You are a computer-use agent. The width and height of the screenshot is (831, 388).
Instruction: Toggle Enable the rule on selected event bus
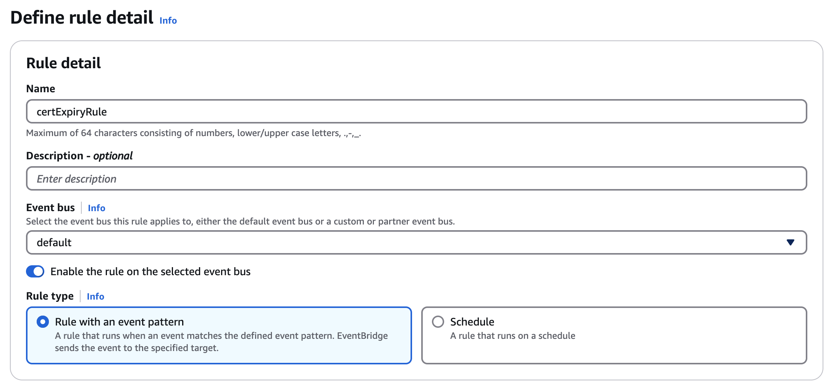click(x=35, y=271)
